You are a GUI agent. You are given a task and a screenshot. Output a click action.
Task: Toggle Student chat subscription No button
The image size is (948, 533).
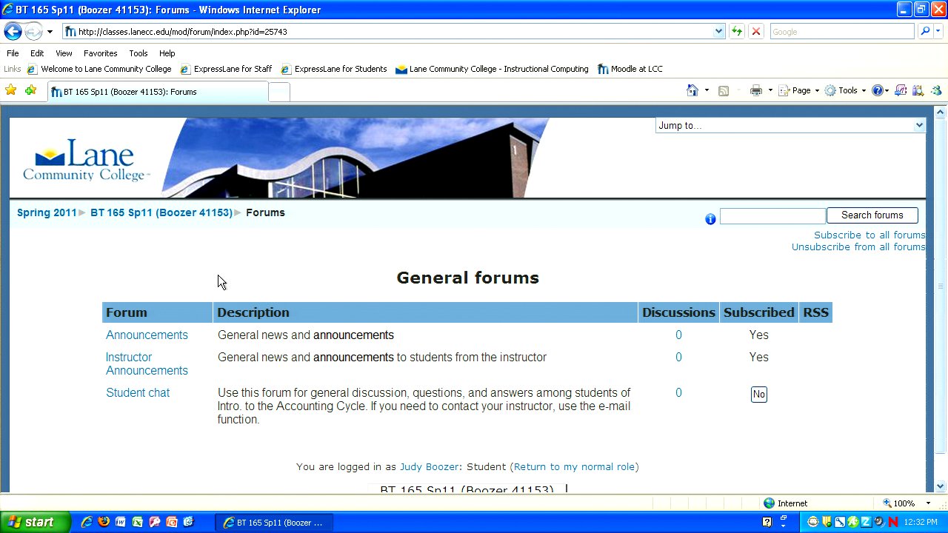click(758, 395)
